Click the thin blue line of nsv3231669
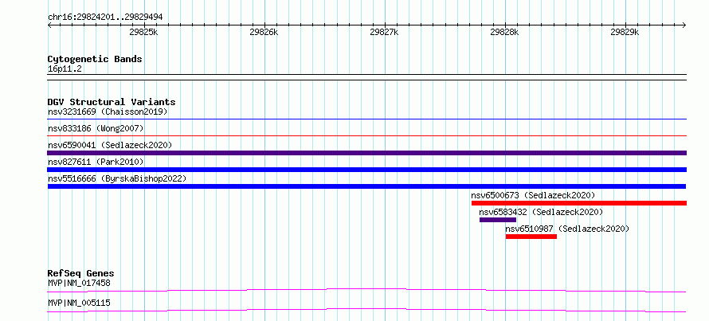709x321 pixels. tap(366, 119)
